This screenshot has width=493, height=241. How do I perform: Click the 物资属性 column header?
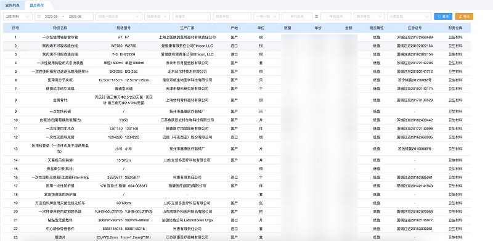377,28
